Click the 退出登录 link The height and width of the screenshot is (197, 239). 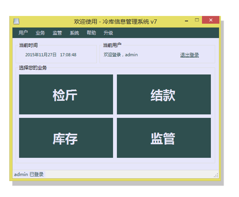coord(189,55)
